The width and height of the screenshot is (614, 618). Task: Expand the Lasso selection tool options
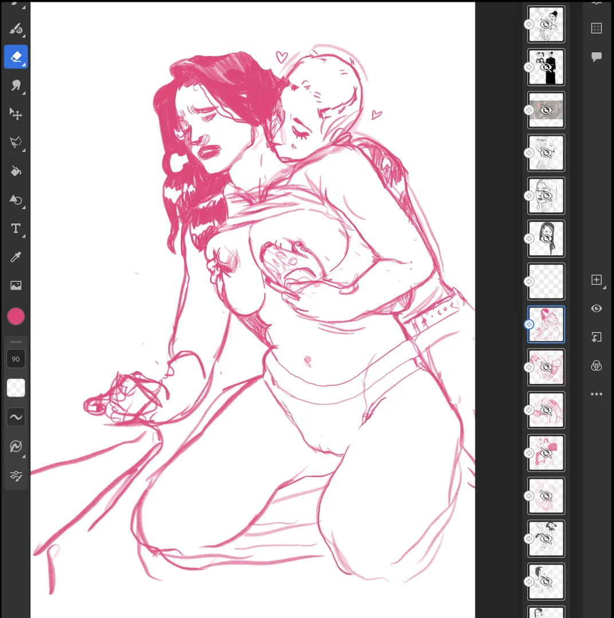click(16, 142)
